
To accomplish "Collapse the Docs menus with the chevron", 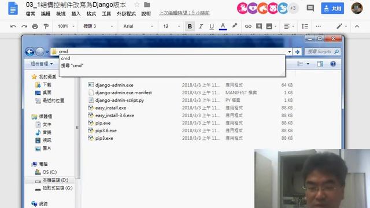I will point(357,26).
